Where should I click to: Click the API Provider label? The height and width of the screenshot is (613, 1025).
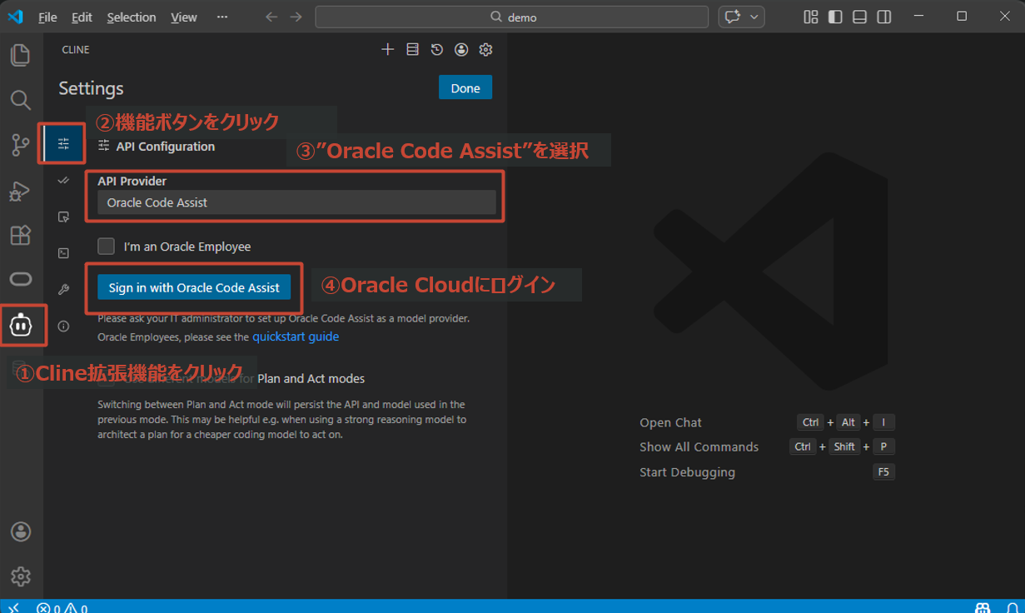click(132, 181)
